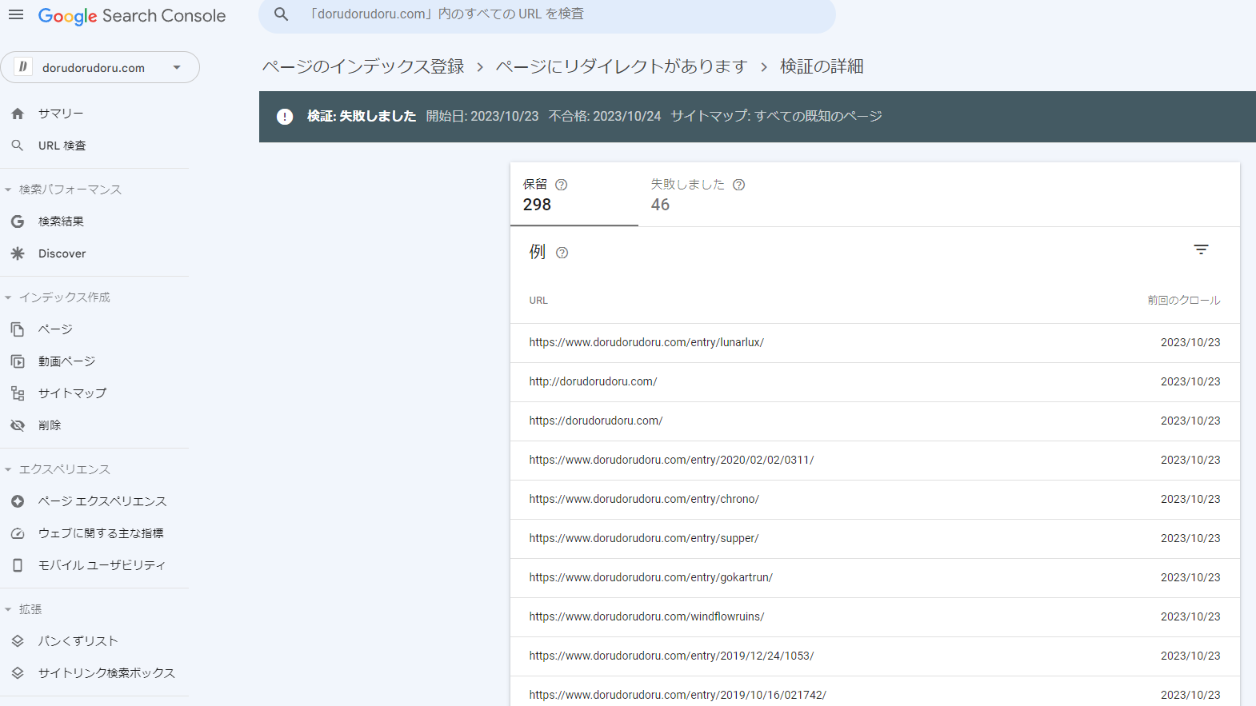Select the 保留 298 tab
This screenshot has width=1256, height=706.
pyautogui.click(x=574, y=194)
